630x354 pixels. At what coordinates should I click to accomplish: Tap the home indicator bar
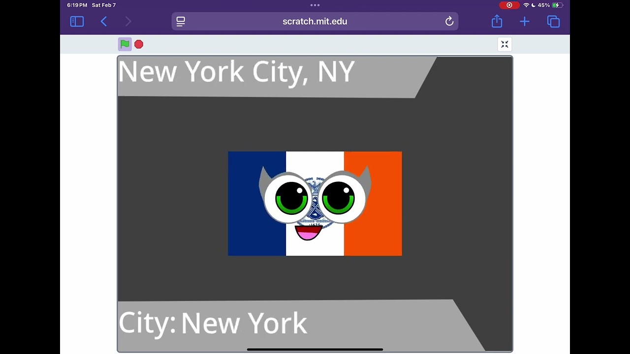coord(315,350)
